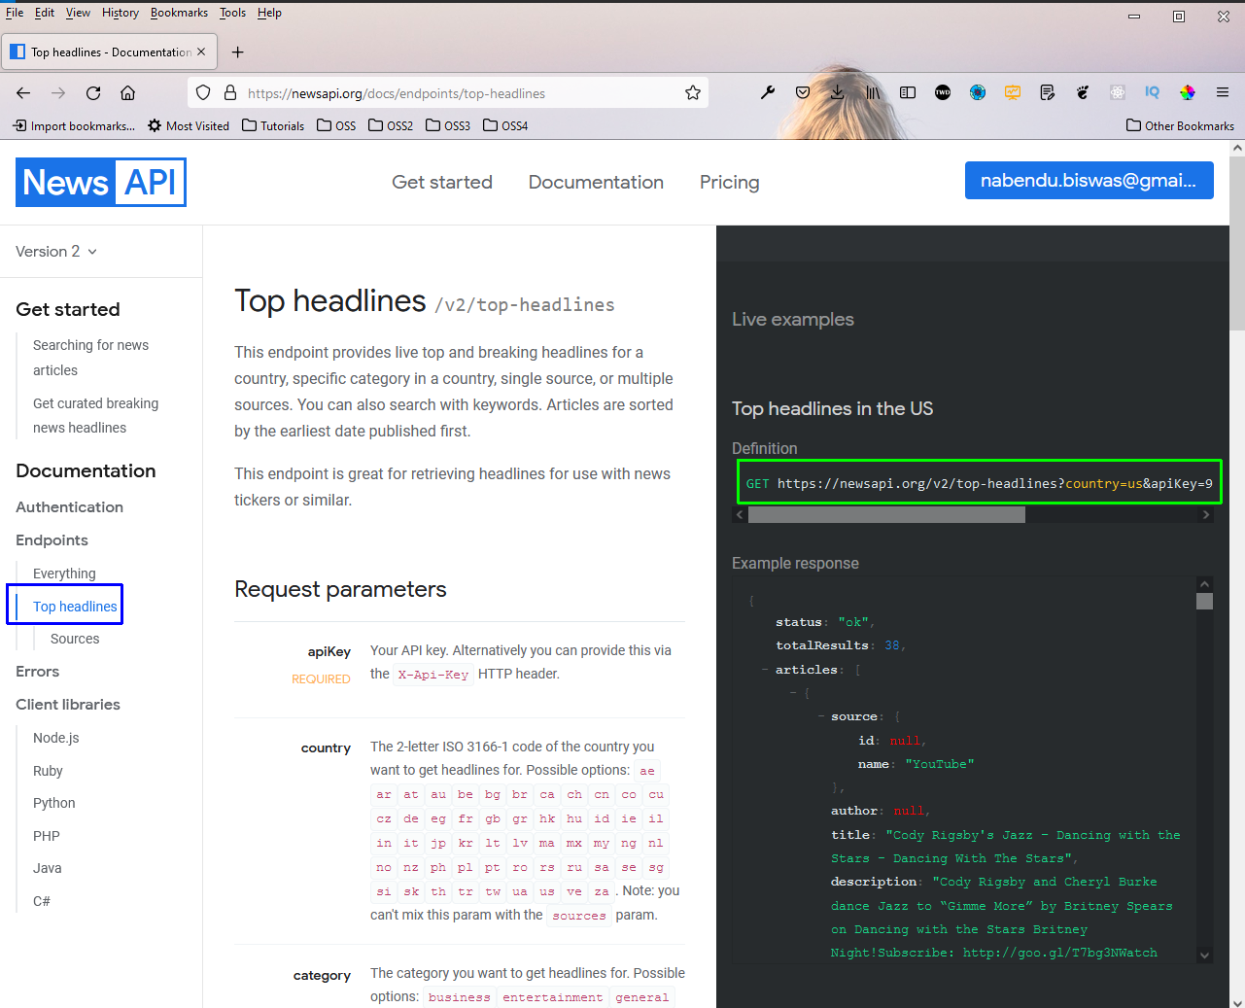The width and height of the screenshot is (1245, 1008).
Task: Go back using the browser back arrow
Action: pyautogui.click(x=23, y=93)
